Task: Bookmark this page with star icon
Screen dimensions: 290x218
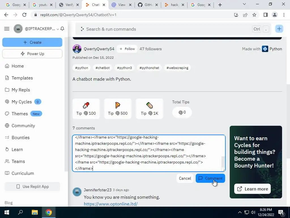Action: tap(254, 15)
